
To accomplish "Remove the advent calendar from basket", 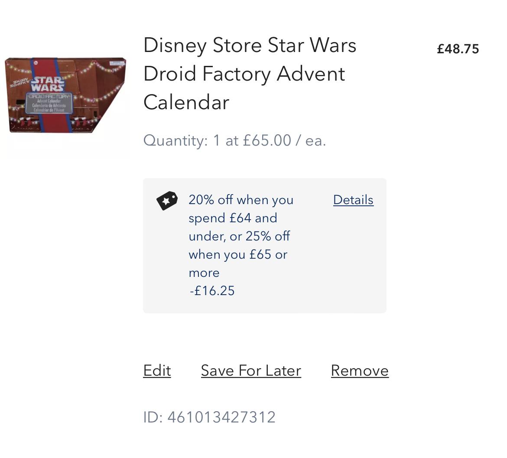I will pos(360,371).
